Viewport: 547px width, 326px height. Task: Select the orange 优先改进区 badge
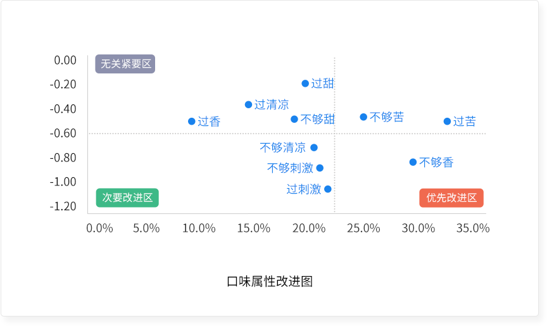click(x=451, y=197)
